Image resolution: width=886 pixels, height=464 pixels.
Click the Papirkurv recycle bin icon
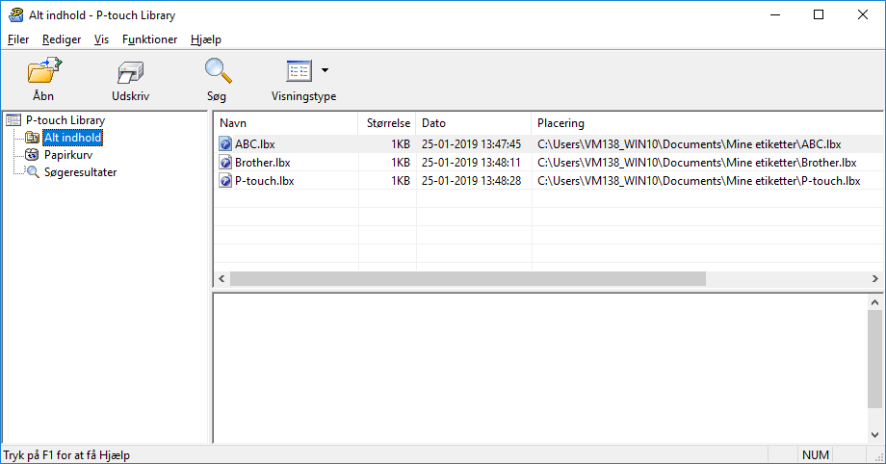click(32, 155)
